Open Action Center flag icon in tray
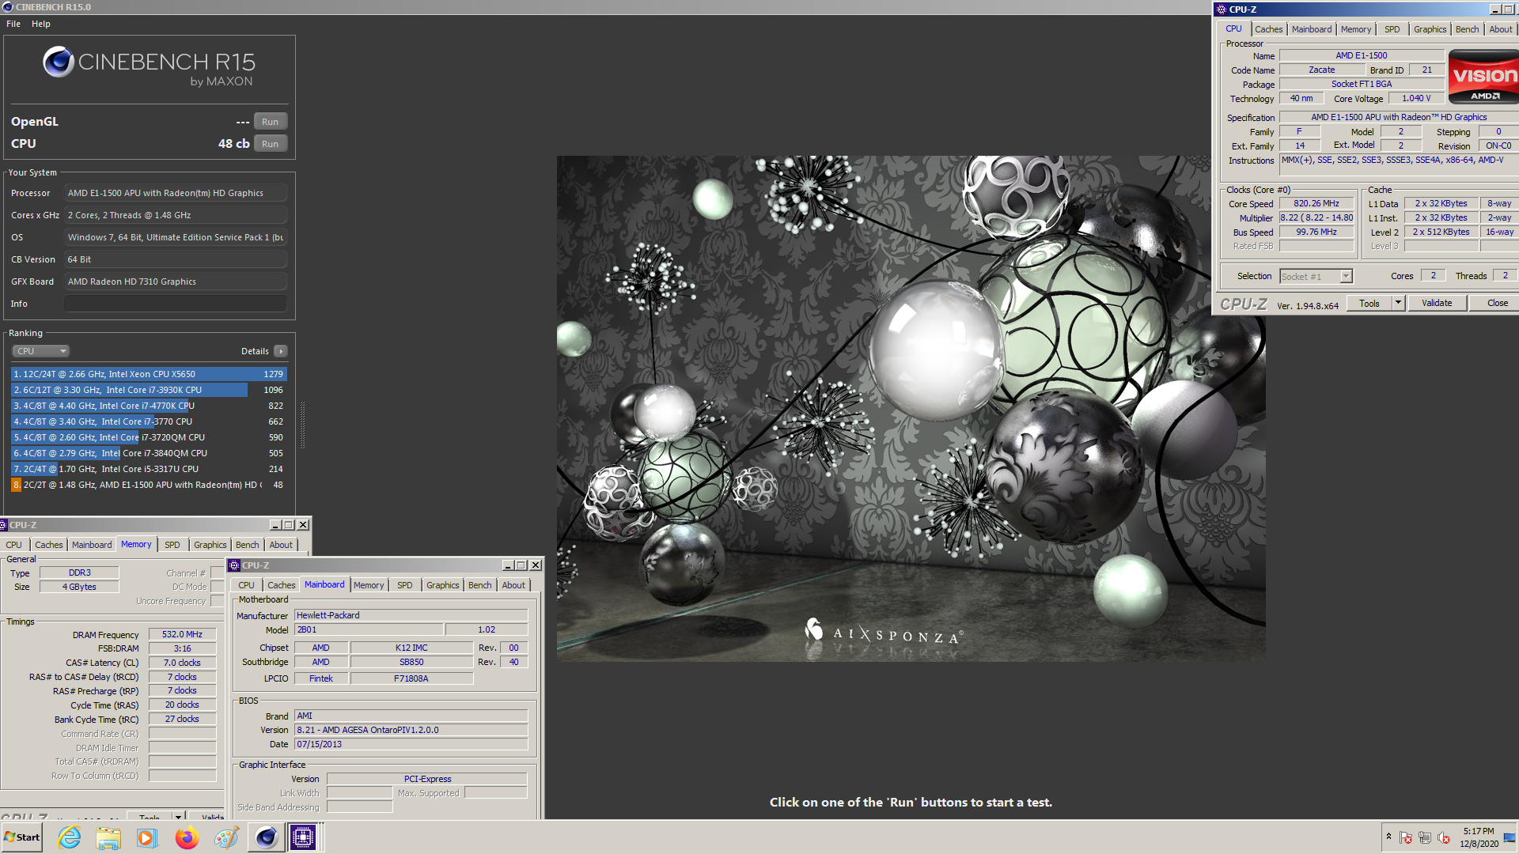1519x854 pixels. [1406, 837]
